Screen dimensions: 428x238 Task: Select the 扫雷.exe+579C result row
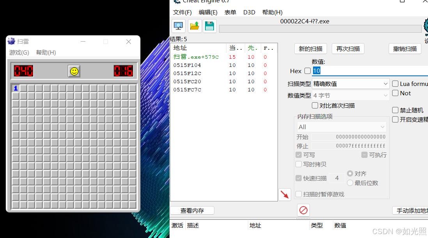pos(224,57)
